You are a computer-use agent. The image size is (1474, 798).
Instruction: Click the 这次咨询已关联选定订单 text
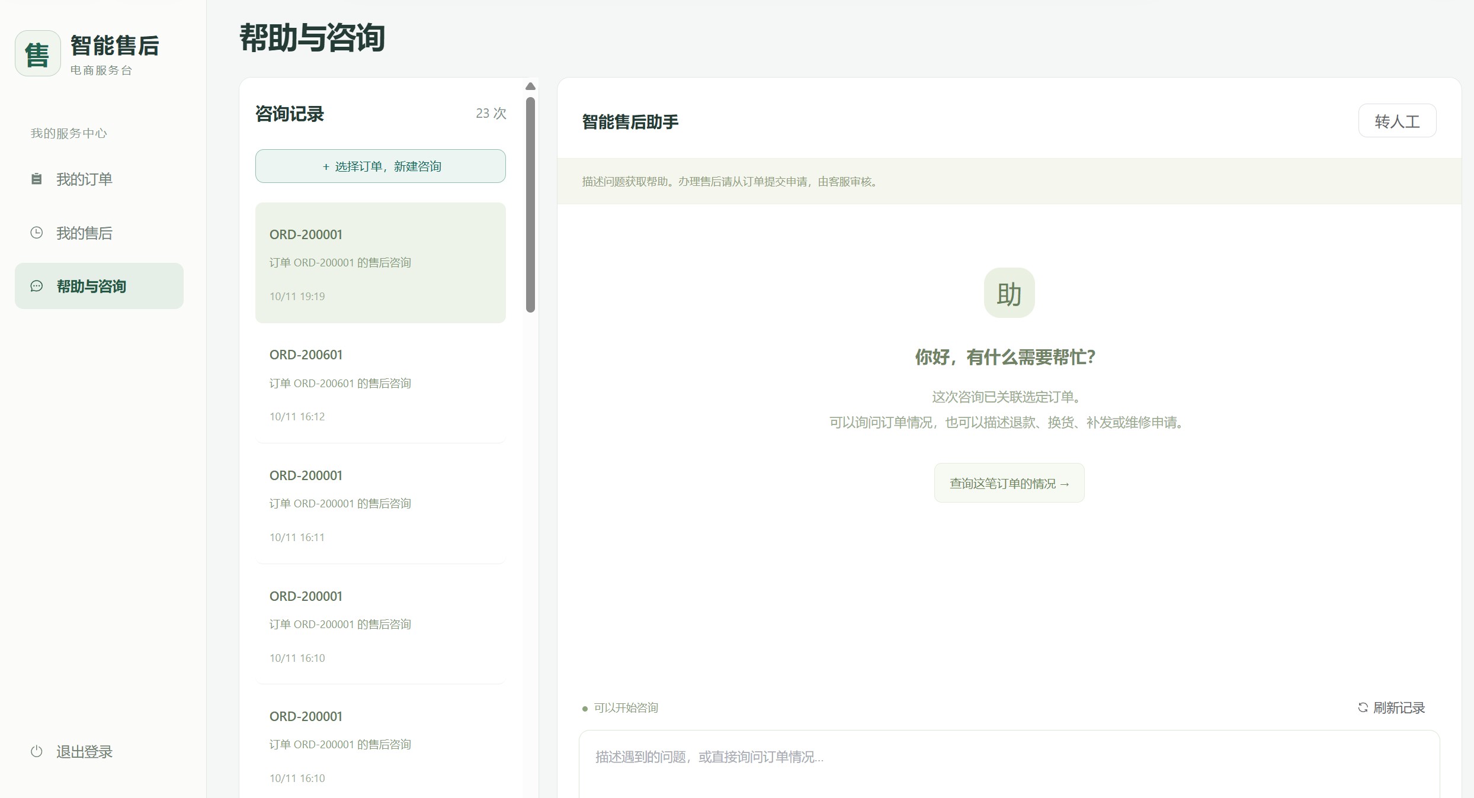click(1007, 397)
